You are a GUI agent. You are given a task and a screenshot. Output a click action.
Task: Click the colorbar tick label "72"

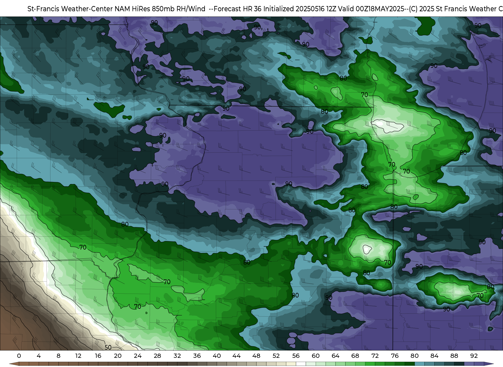click(375, 356)
